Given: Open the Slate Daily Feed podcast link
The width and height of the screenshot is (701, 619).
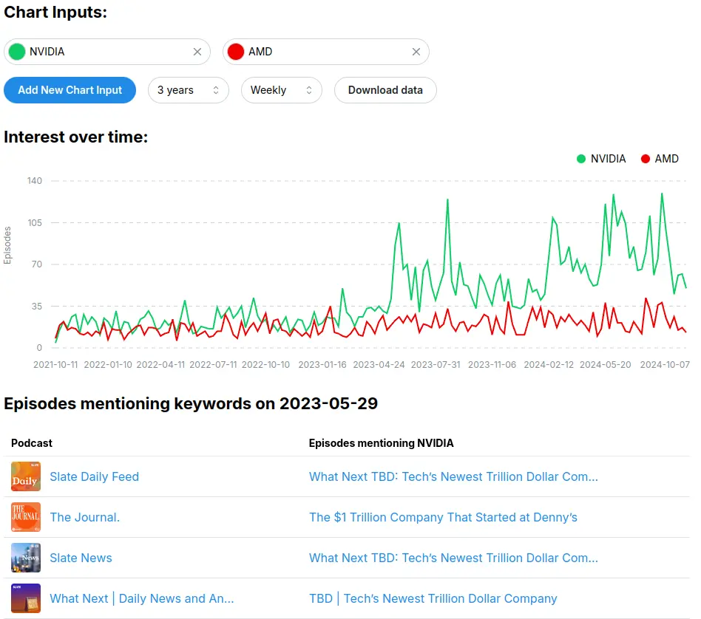Looking at the screenshot, I should [94, 476].
